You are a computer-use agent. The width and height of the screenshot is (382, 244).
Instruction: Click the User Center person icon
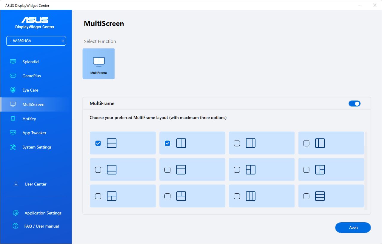(16, 184)
